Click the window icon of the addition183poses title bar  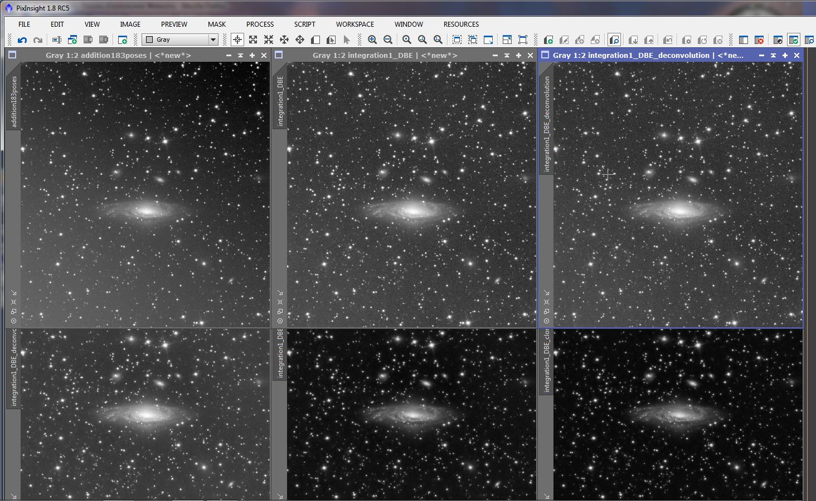tap(12, 55)
